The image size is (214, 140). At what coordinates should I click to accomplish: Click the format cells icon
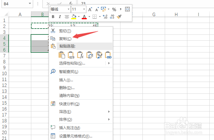[53, 136]
